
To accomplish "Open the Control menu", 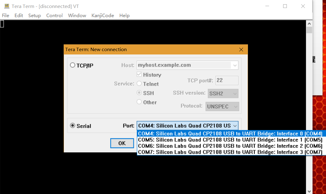I will 54,15.
